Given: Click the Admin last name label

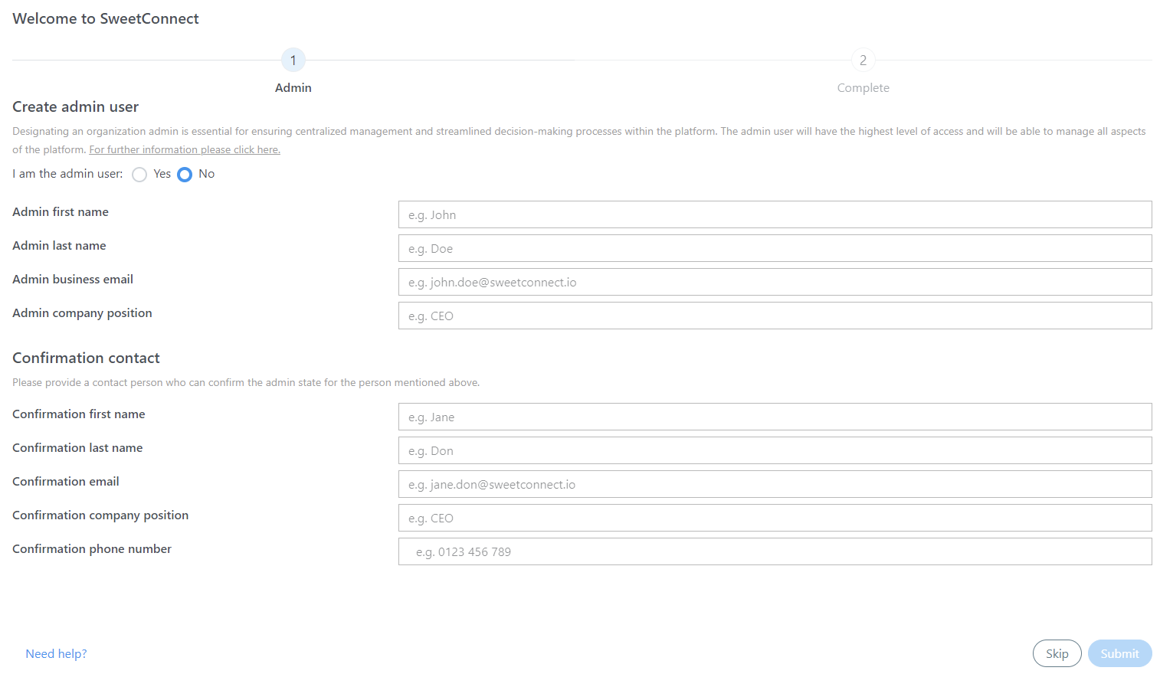Looking at the screenshot, I should point(59,246).
